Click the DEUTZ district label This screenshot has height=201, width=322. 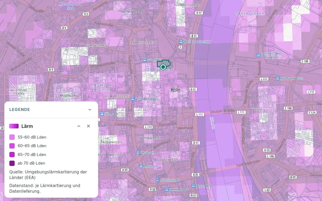pyautogui.click(x=257, y=109)
